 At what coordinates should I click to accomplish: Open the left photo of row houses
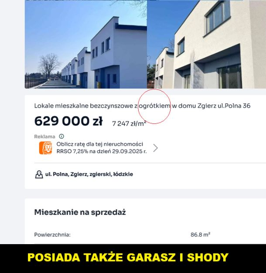pos(86,44)
